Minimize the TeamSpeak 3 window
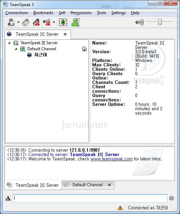This screenshot has height=214, width=180. click(152, 3)
